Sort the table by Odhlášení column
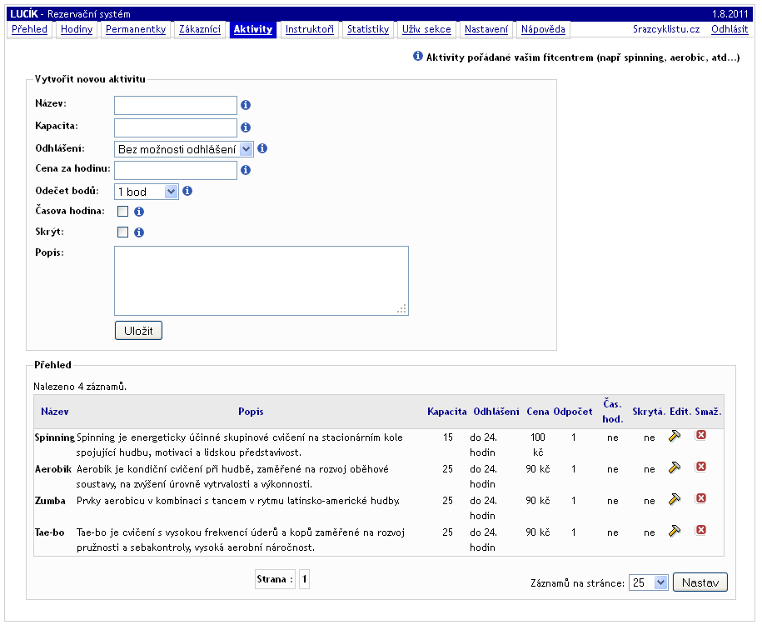The width and height of the screenshot is (762, 630). click(x=496, y=412)
